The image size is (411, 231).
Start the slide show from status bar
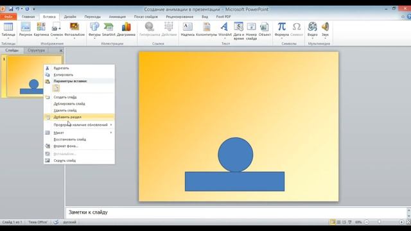point(349,222)
